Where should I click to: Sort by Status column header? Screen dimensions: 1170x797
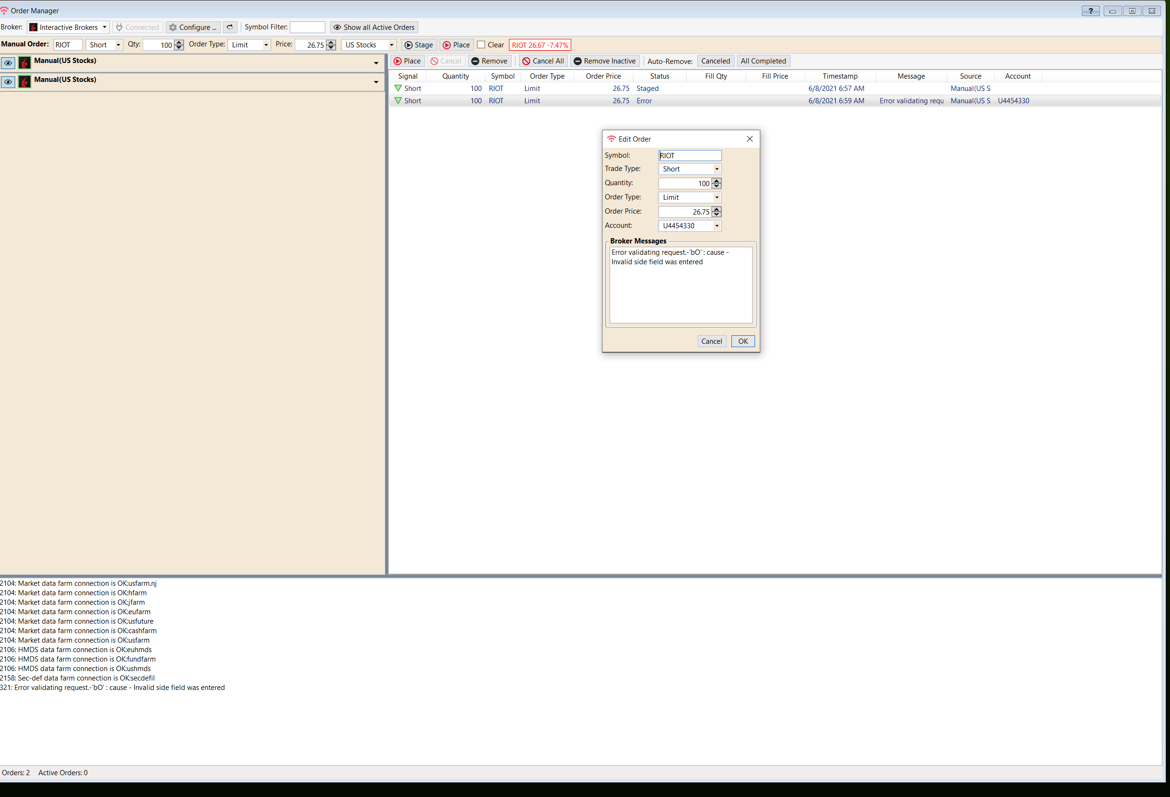659,76
